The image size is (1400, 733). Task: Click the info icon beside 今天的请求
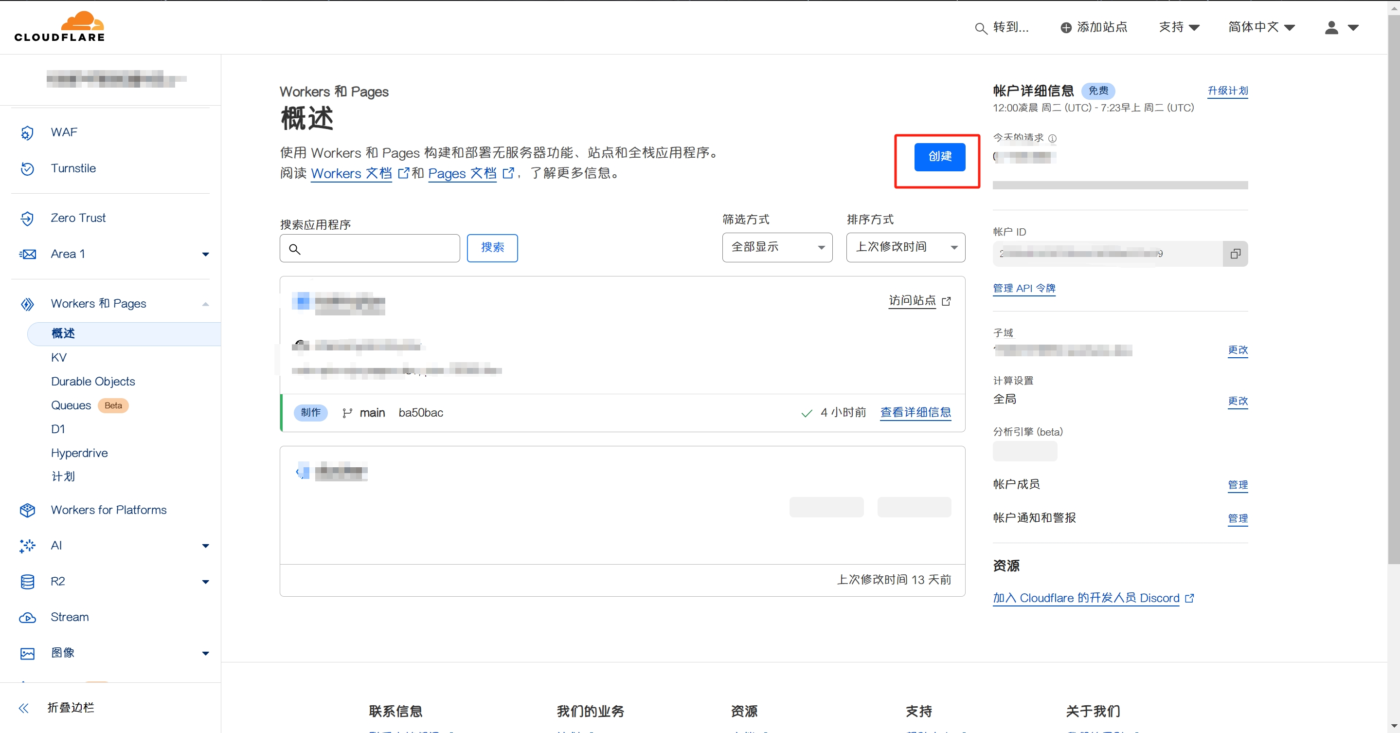pos(1052,138)
